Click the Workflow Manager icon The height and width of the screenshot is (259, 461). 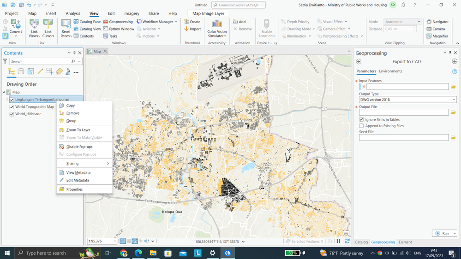[x=139, y=22]
